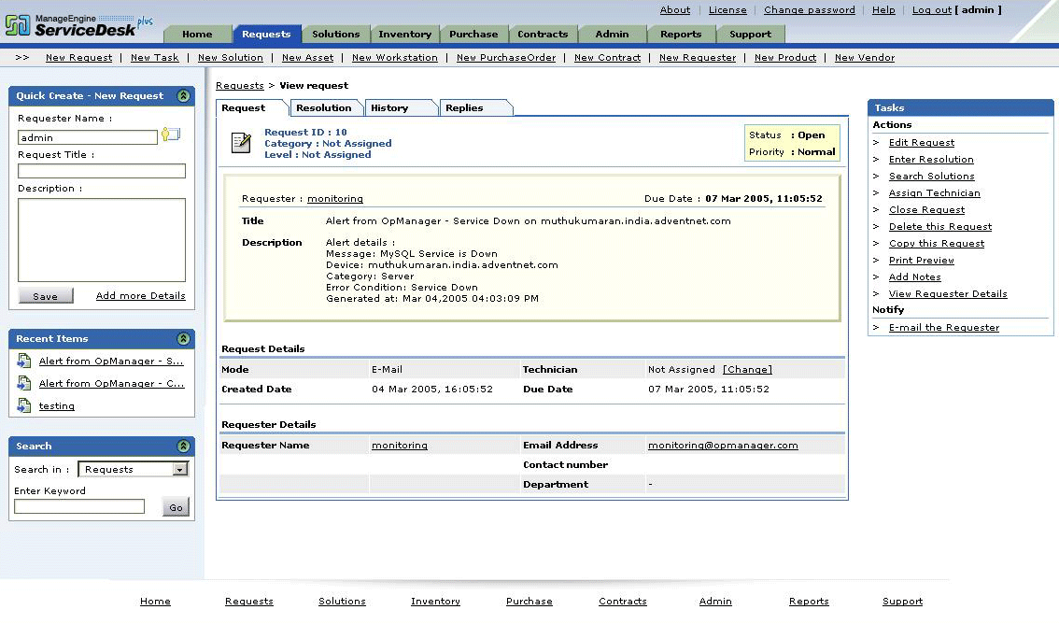The height and width of the screenshot is (624, 1059).
Task: Click the Enter Keyword search field
Action: pos(79,506)
